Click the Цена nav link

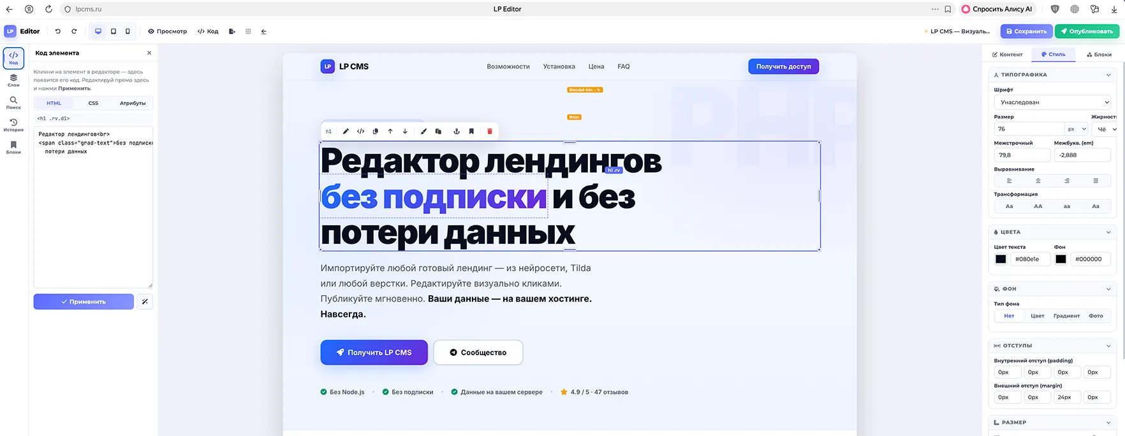click(596, 66)
